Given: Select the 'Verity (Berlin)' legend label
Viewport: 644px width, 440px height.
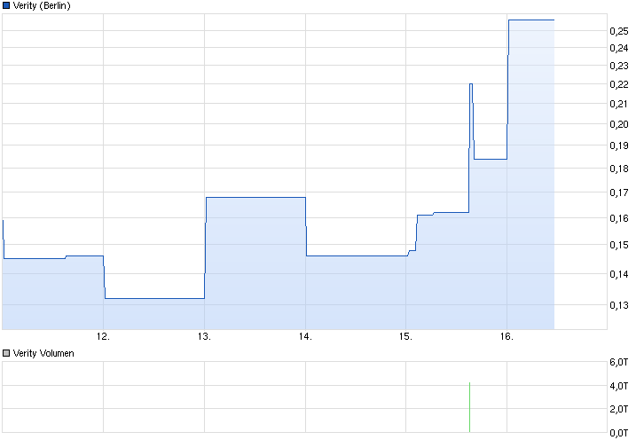Looking at the screenshot, I should 42,5.
